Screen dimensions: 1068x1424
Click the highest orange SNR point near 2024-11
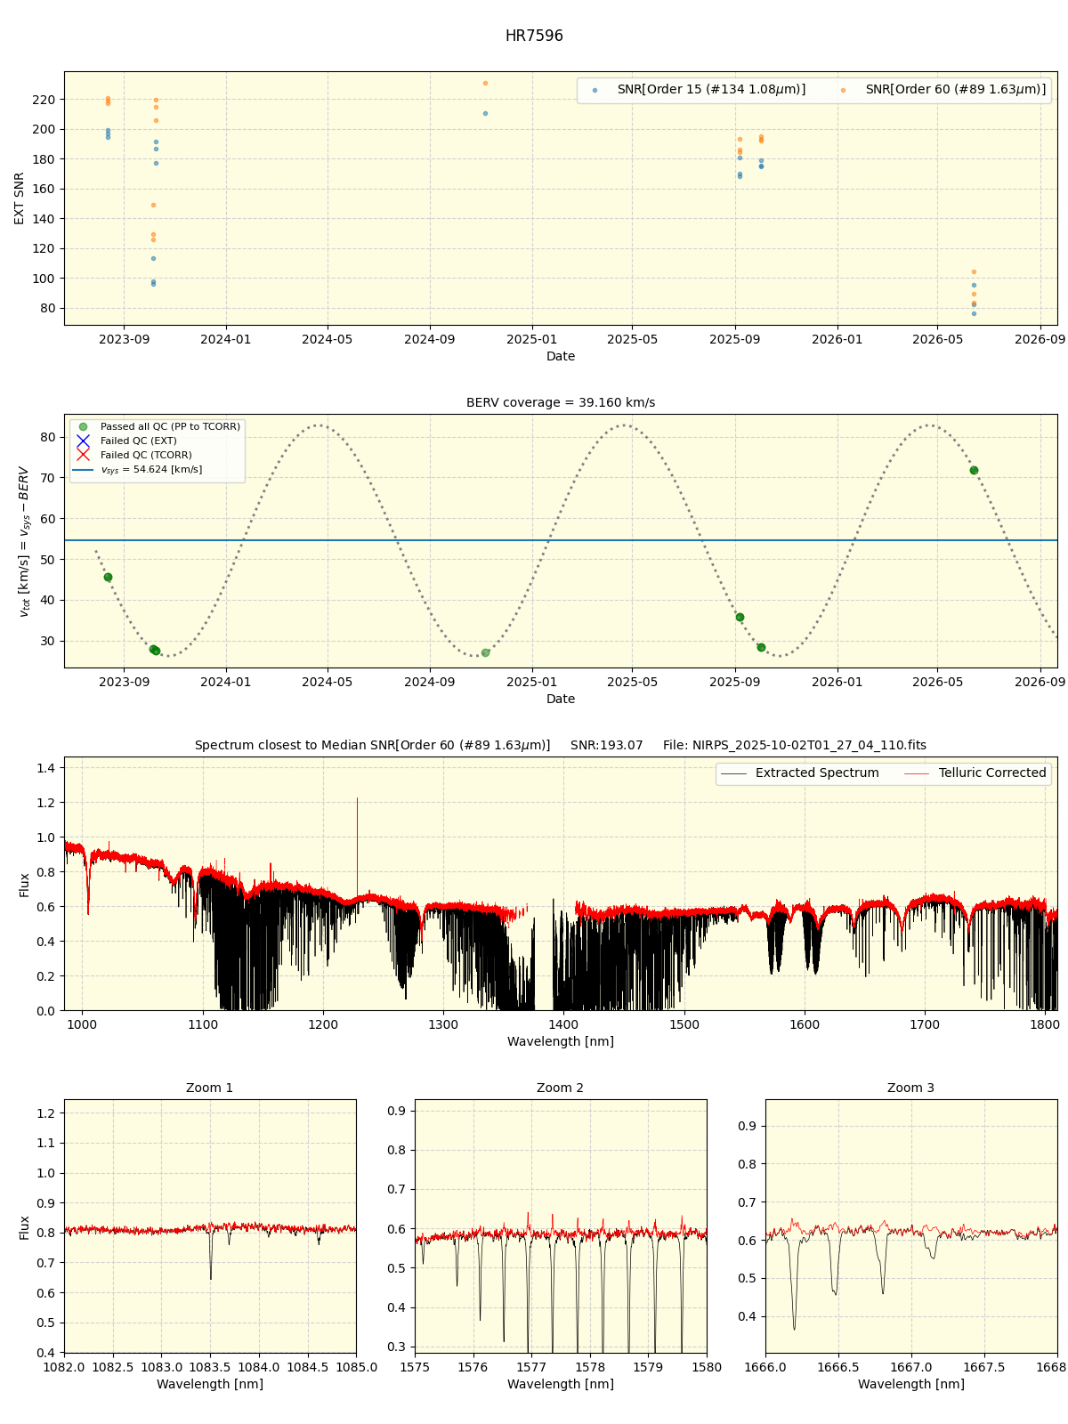[x=485, y=83]
